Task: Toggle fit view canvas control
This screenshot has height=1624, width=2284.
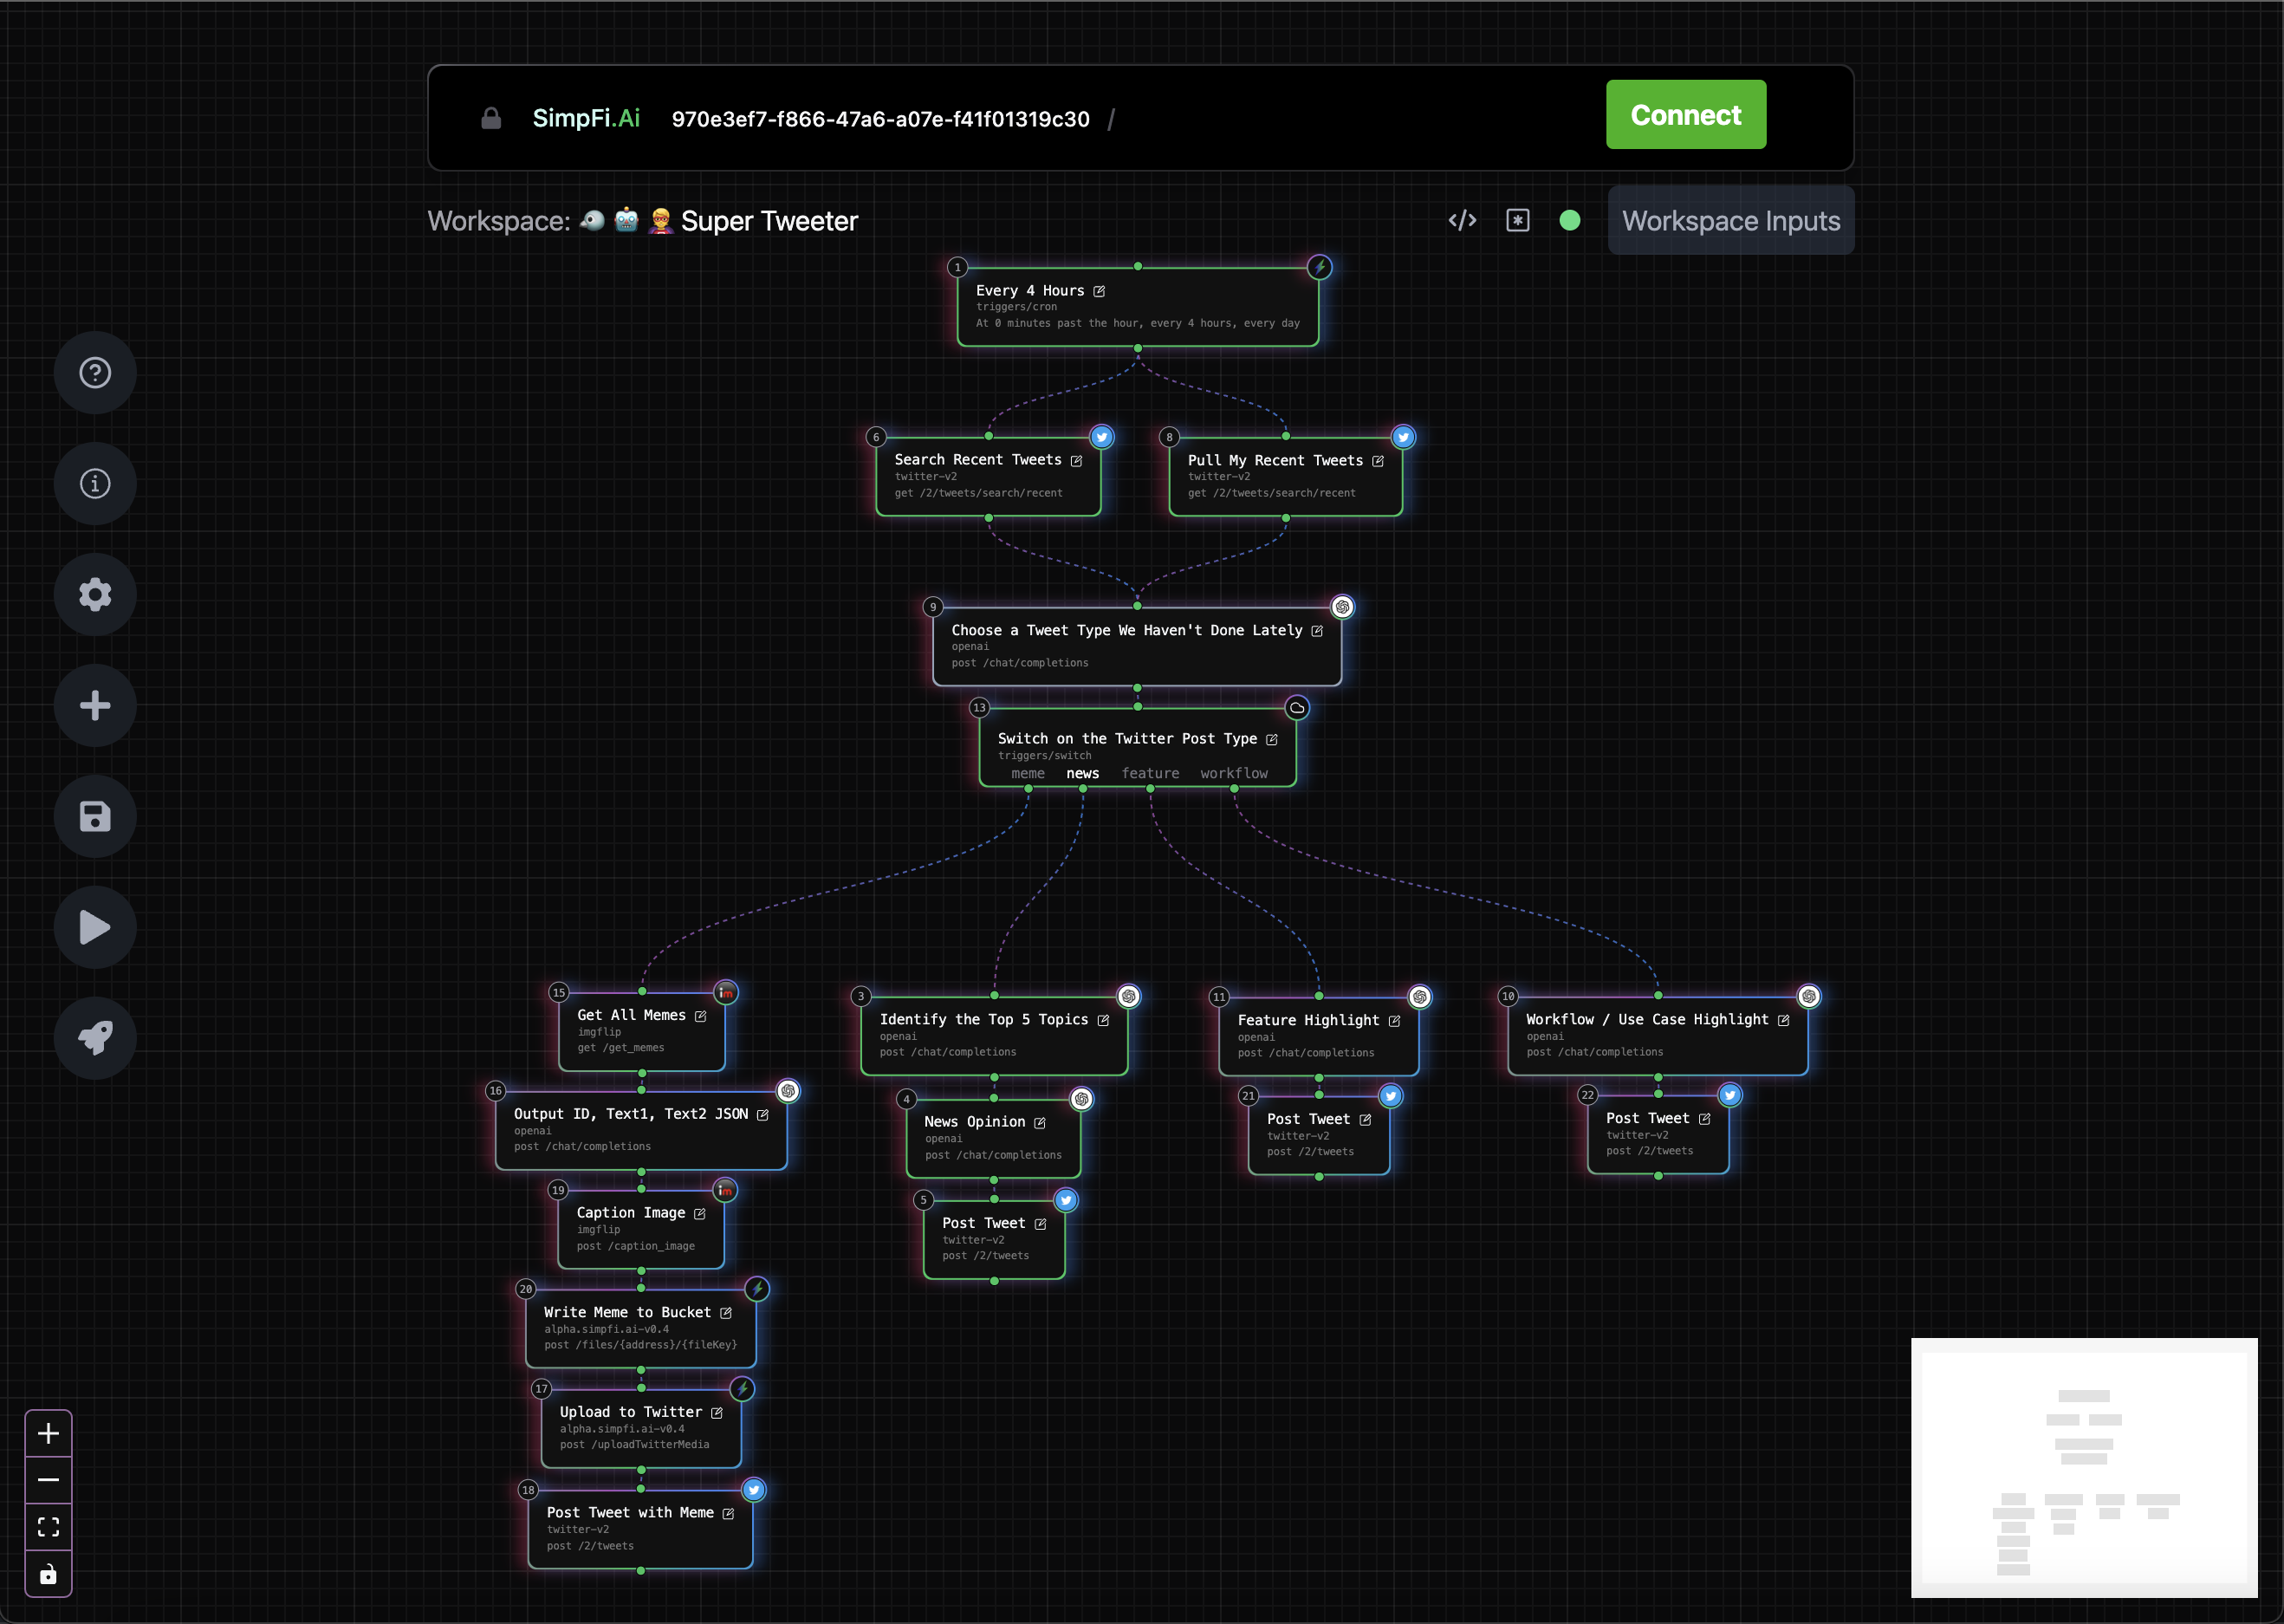Action: 48,1527
